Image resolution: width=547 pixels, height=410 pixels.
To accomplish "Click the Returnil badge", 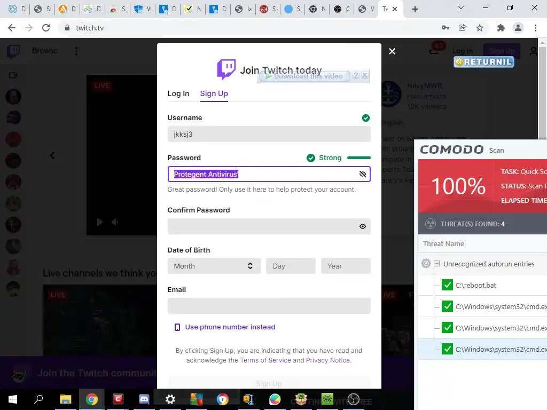I will click(484, 62).
